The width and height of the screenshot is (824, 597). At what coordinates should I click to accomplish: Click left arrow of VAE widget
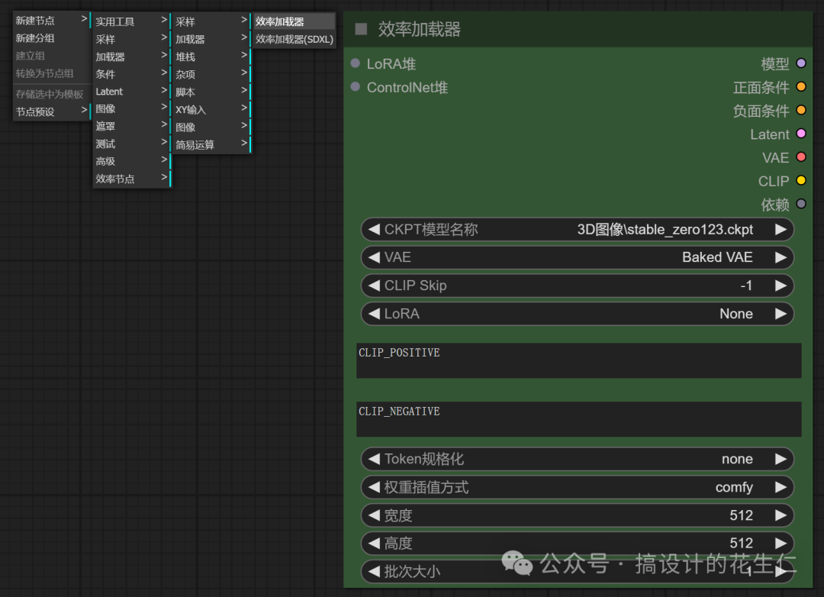(x=374, y=258)
